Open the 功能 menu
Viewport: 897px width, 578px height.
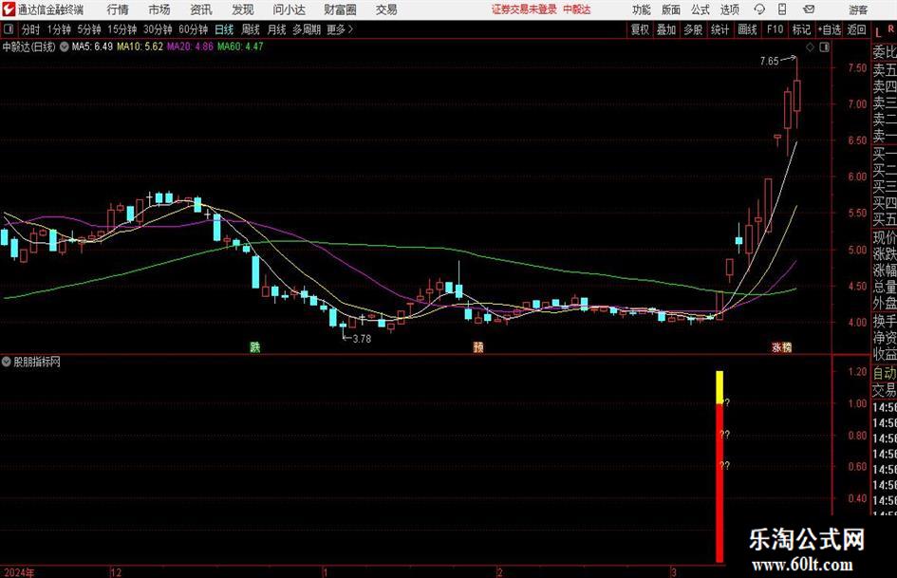click(642, 9)
